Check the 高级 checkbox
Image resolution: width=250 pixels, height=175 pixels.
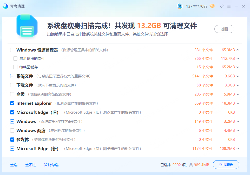click(12, 94)
